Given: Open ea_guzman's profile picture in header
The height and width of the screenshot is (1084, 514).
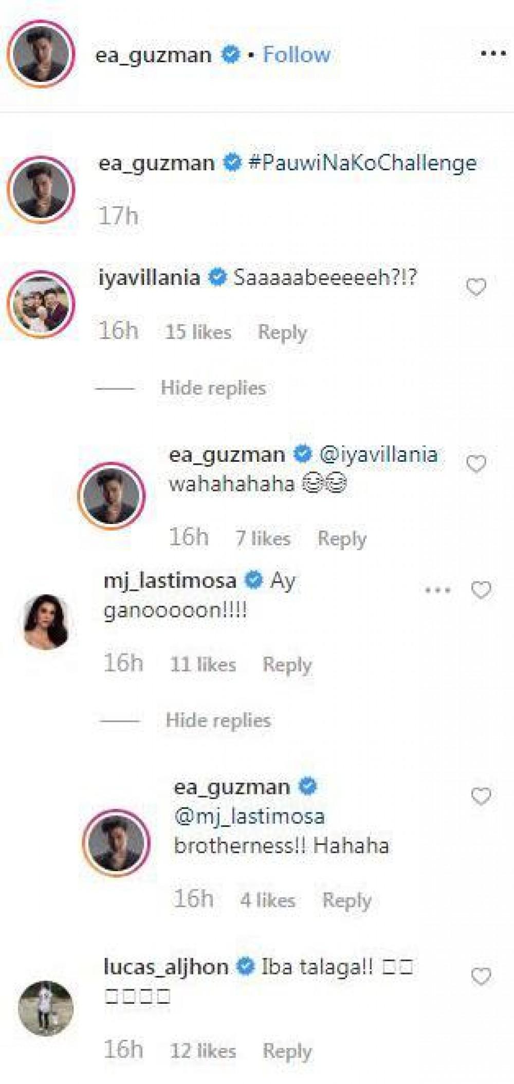Looking at the screenshot, I should 41,55.
